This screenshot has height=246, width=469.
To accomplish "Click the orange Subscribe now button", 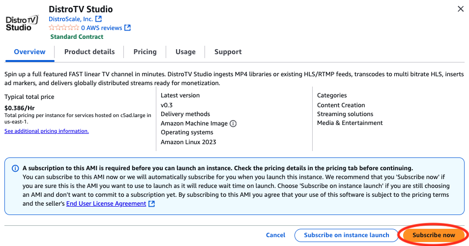I will 434,235.
